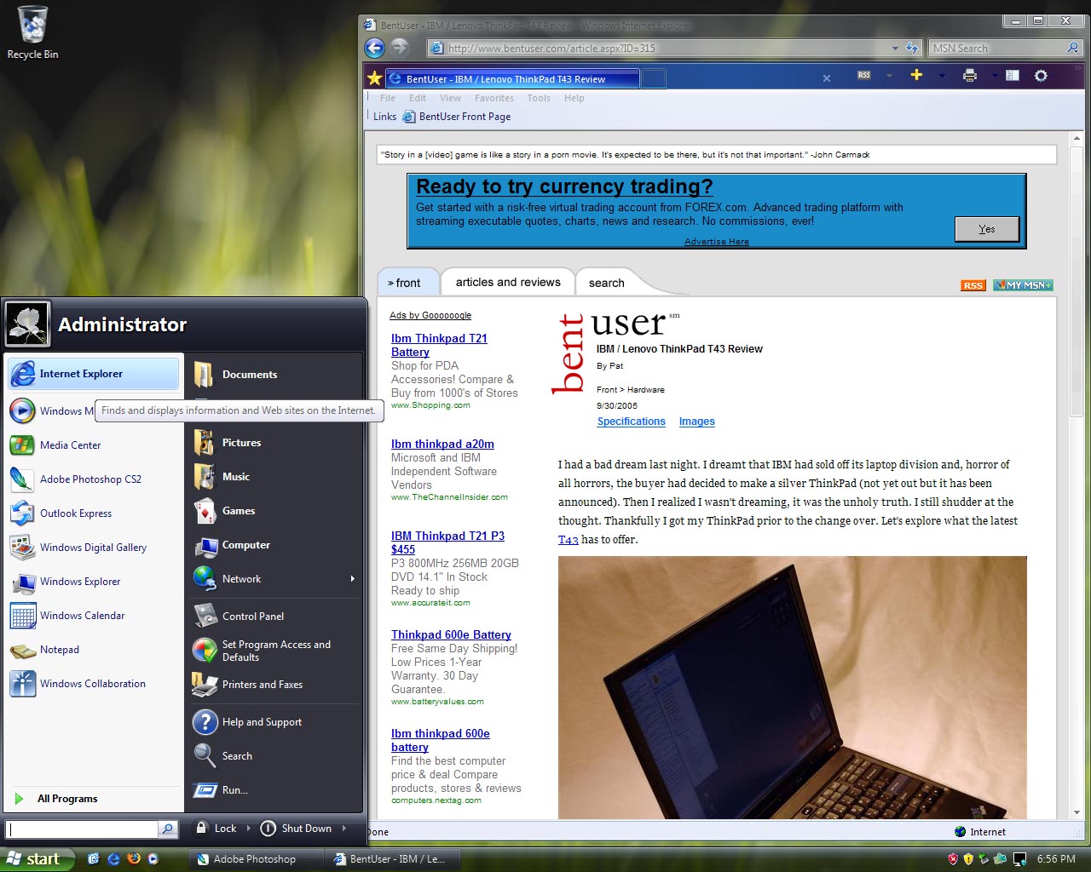Click the IE Forward arrow button
The width and height of the screenshot is (1091, 872).
[400, 48]
